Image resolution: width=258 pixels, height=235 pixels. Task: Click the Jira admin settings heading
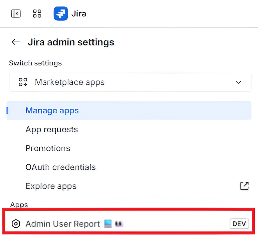tap(71, 42)
